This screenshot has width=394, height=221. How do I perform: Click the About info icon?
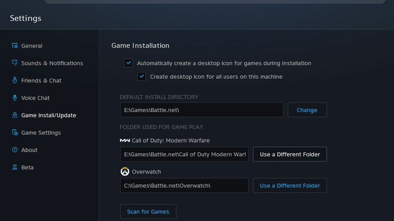[x=15, y=150]
